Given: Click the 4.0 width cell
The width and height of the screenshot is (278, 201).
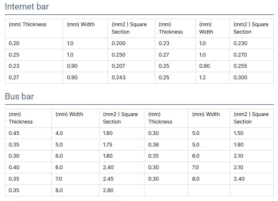Looking at the screenshot, I should click(59, 133).
